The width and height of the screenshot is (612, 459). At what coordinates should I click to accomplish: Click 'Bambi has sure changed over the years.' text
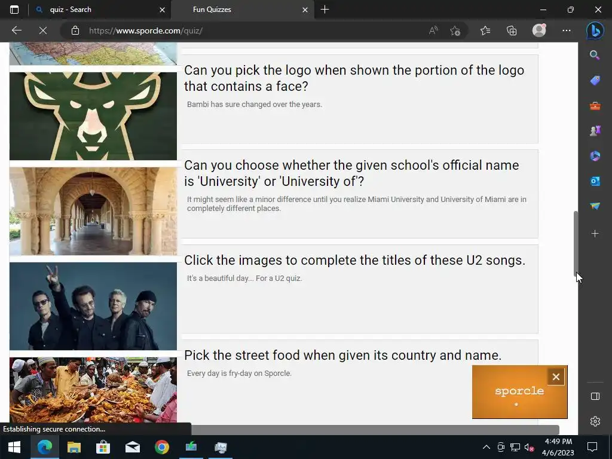pyautogui.click(x=255, y=104)
